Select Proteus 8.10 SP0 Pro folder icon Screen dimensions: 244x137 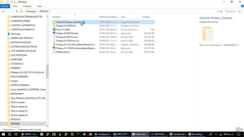[54, 26]
